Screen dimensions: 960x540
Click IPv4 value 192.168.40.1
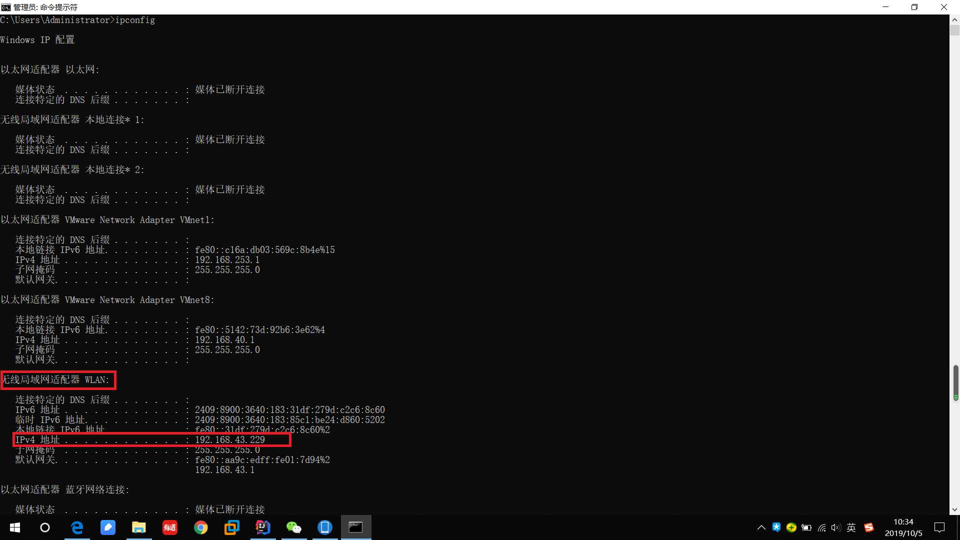click(x=224, y=340)
